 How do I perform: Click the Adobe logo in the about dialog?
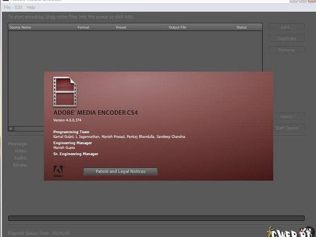click(x=58, y=172)
